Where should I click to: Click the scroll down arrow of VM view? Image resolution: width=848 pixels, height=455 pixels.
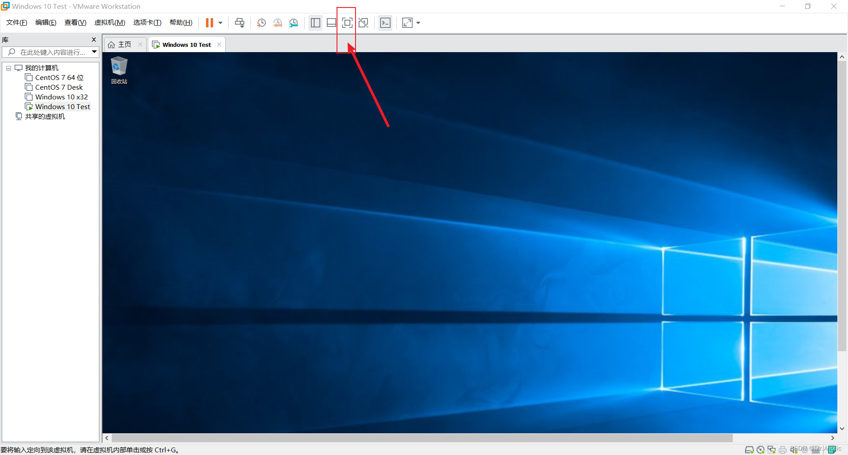coord(842,428)
